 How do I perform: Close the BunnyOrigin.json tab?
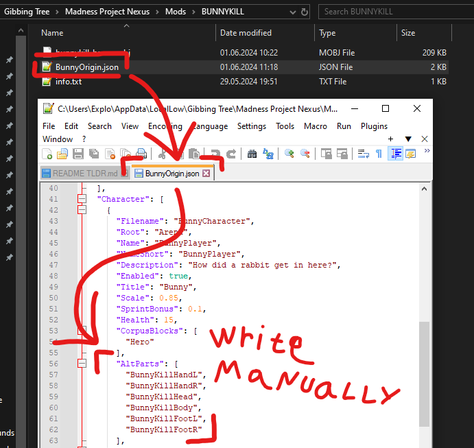[206, 173]
